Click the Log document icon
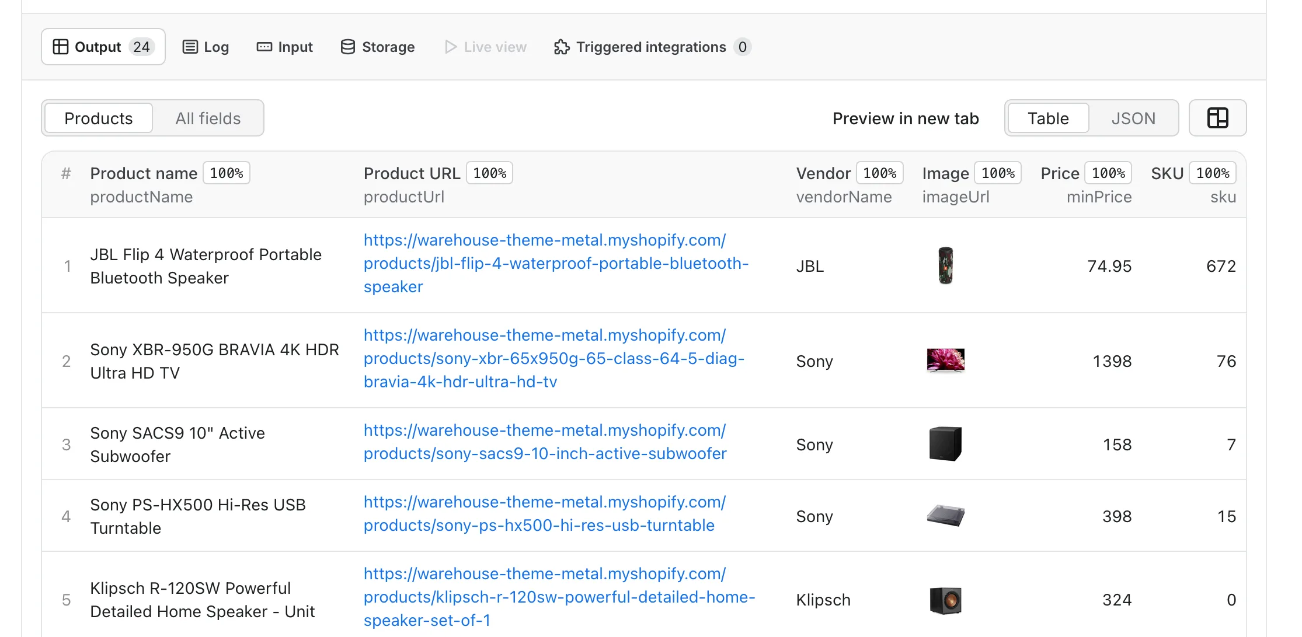The height and width of the screenshot is (637, 1302). (x=190, y=47)
